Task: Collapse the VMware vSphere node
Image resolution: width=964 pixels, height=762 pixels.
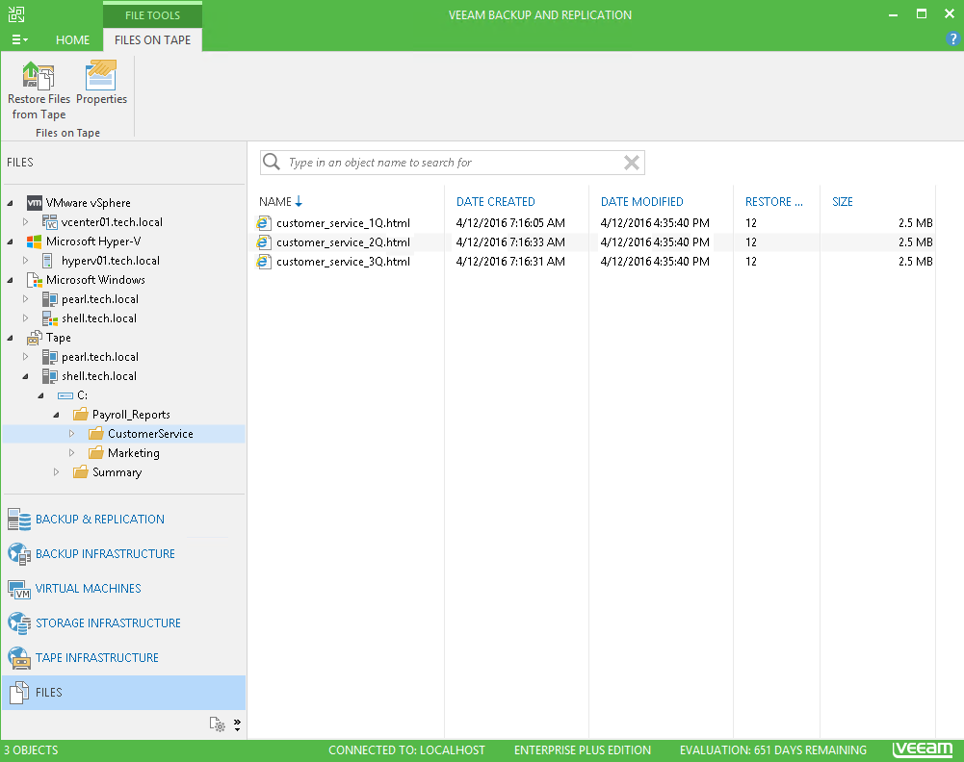Action: [10, 203]
